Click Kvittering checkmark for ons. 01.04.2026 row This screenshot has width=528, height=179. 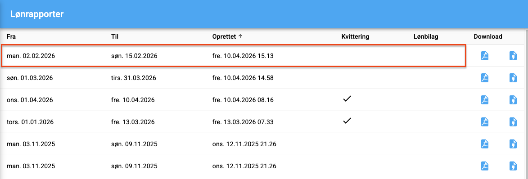point(347,99)
